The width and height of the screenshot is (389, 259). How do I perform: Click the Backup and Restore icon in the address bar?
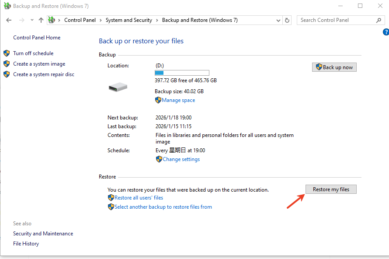pos(51,20)
